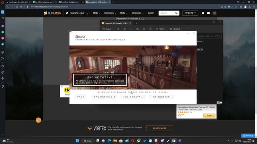Expand the Community menu

pos(137,13)
